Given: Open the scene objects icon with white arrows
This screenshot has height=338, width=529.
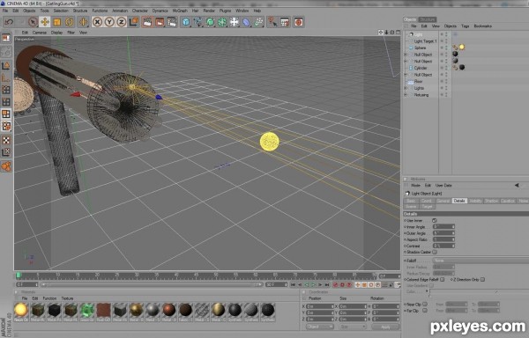Looking at the screenshot, I should pyautogui.click(x=235, y=22).
